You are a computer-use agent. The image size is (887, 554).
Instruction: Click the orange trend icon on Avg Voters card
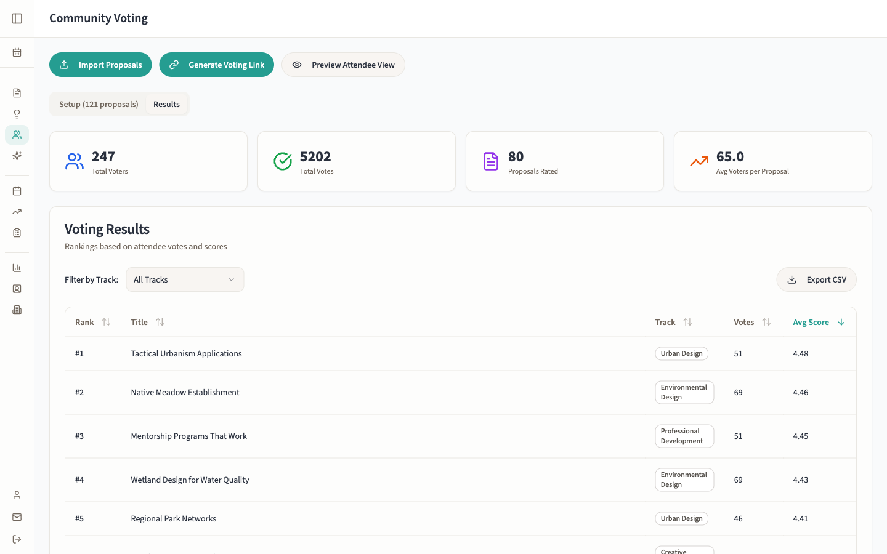coord(699,161)
